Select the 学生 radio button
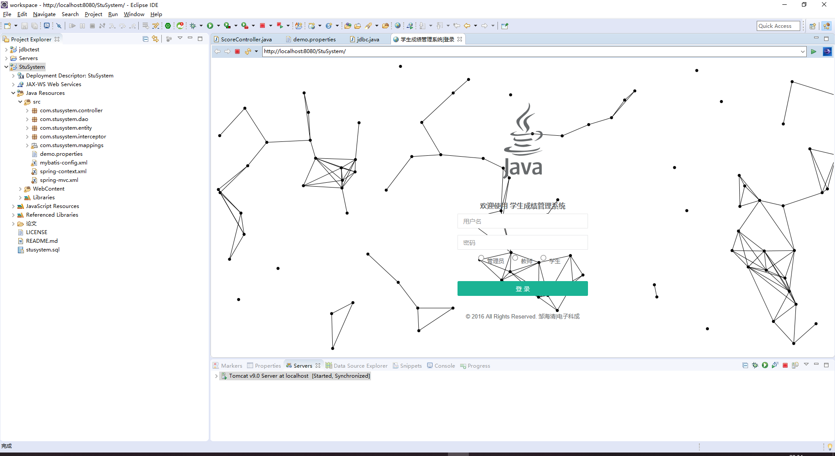The height and width of the screenshot is (456, 835). point(543,258)
